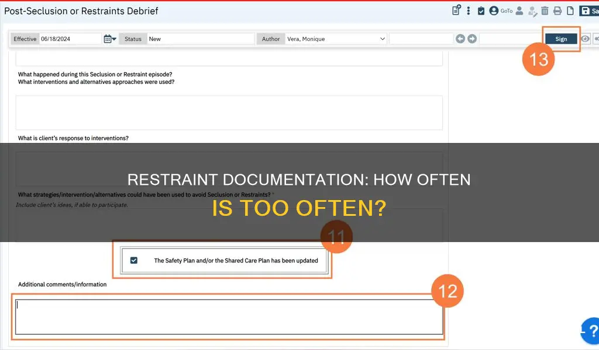Click the 'Additional comments/information' label
The image size is (599, 350).
(62, 285)
